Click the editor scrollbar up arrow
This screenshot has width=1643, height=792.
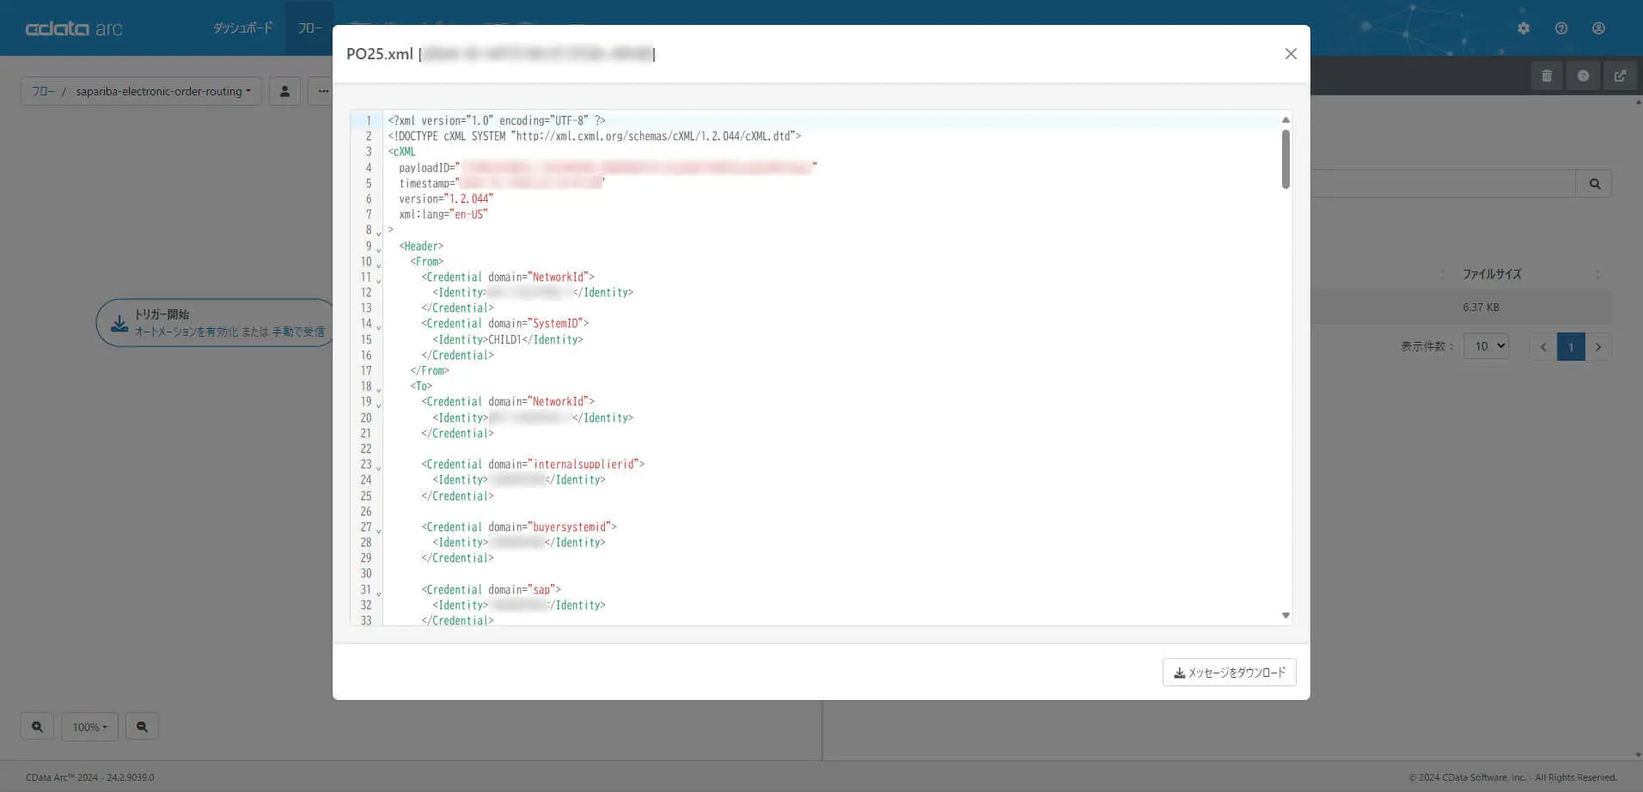coord(1286,120)
